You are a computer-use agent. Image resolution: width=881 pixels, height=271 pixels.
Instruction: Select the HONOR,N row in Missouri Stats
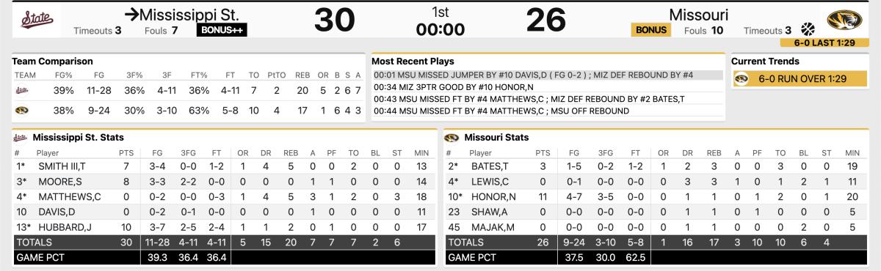[656, 196]
